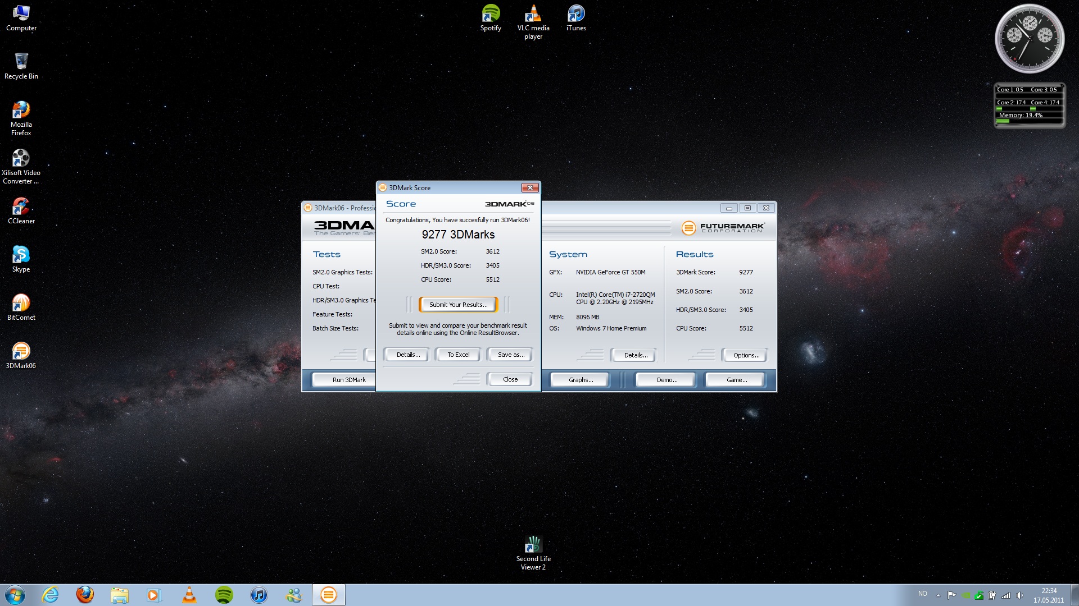Select the Skype desktop shortcut
Screen dimensions: 1079x606
[21, 259]
